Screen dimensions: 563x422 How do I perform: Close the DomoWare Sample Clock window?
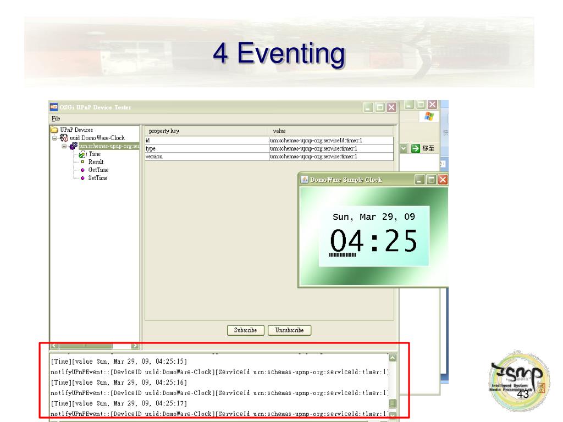(x=443, y=180)
